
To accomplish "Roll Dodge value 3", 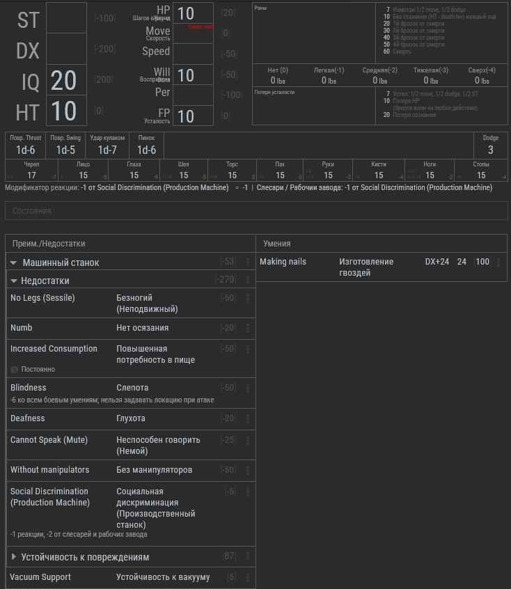I will (x=490, y=150).
